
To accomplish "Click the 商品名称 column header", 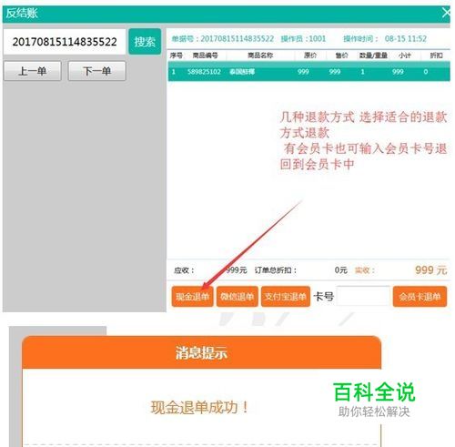I will click(x=260, y=56).
